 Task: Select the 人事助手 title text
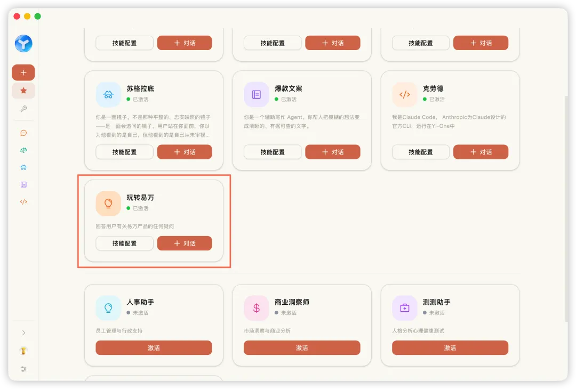click(x=140, y=302)
